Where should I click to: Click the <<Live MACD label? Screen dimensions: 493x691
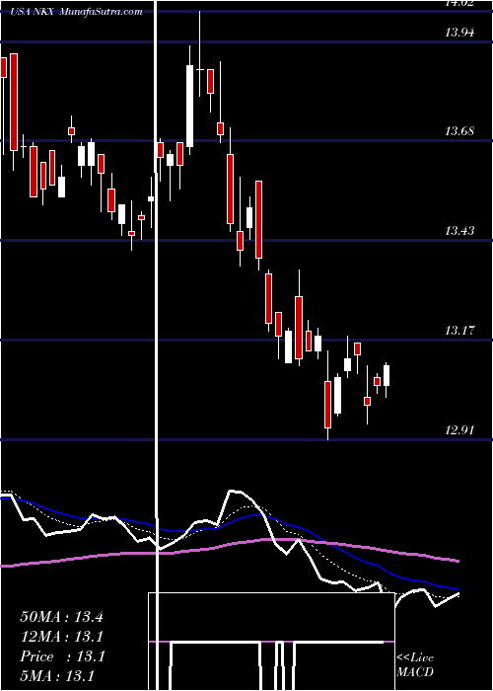click(415, 664)
